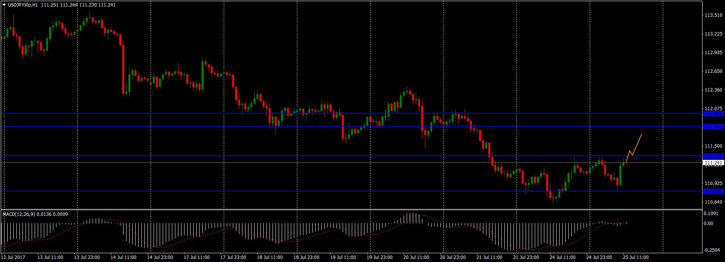Select the 112.000 horizontal line price tag
Viewport: 725px width, 262px height.
(713, 114)
